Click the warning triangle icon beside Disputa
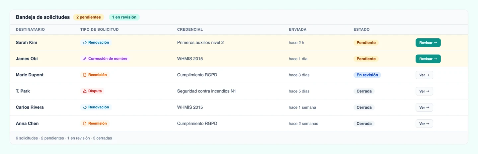 (x=85, y=91)
